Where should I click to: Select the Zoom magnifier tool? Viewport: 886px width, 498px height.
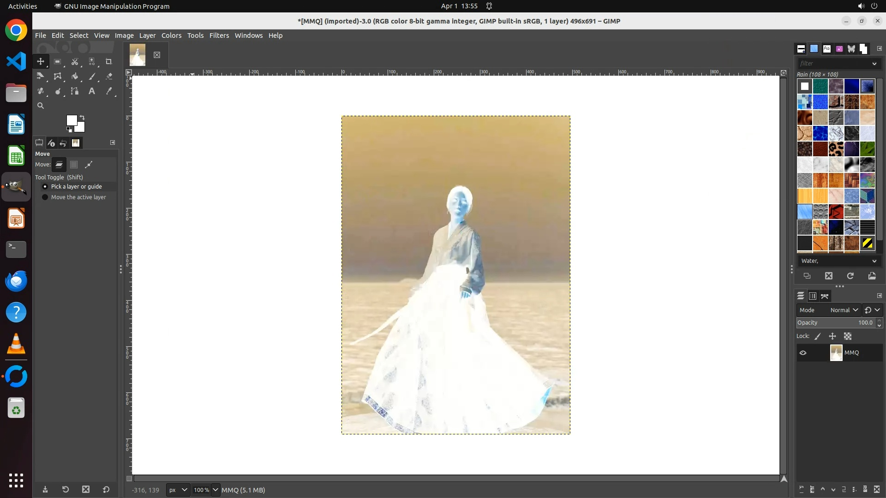[41, 106]
